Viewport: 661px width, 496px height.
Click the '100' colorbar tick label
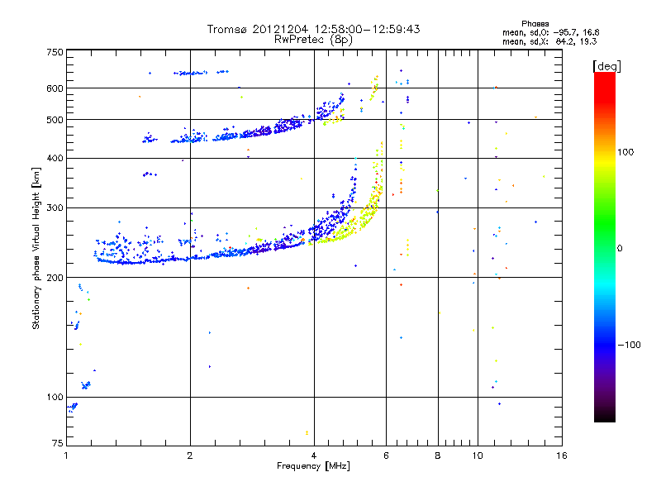[x=625, y=152]
